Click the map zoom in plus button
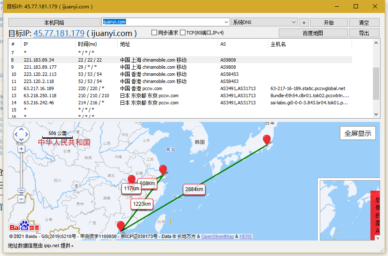The height and width of the screenshot is (256, 388). [x=21, y=149]
